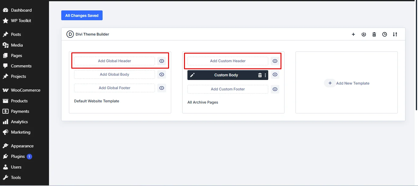Open Marketing menu item
The height and width of the screenshot is (186, 418).
point(24,132)
